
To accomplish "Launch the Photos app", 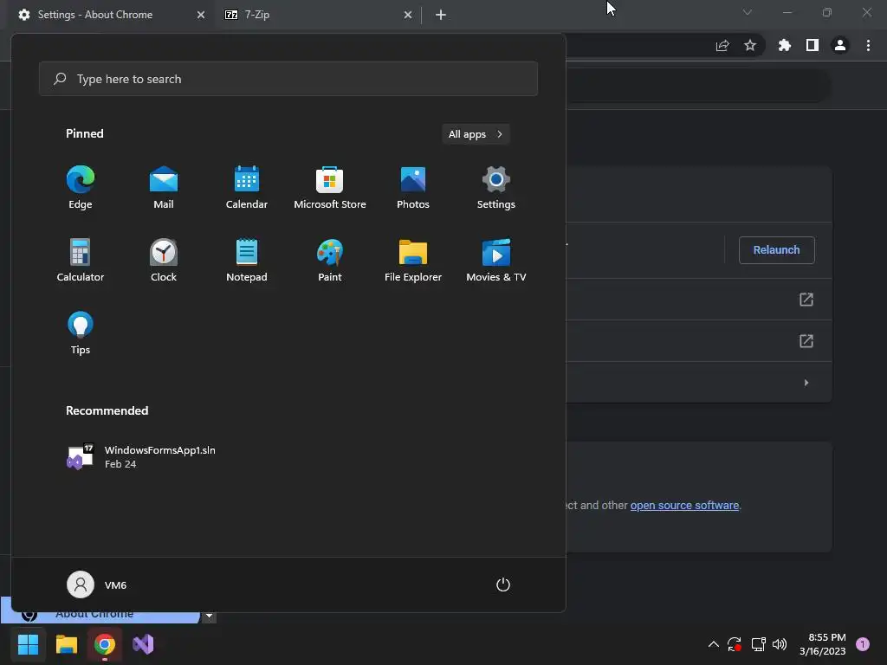I will [x=413, y=188].
